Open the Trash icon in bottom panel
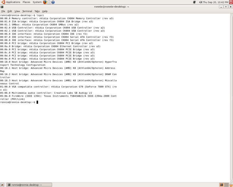233x187 pixels. point(231,185)
